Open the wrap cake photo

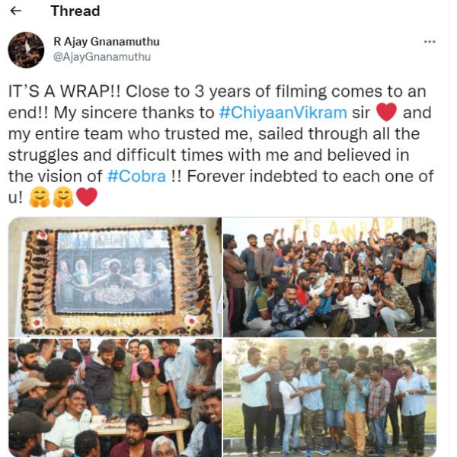(x=115, y=277)
